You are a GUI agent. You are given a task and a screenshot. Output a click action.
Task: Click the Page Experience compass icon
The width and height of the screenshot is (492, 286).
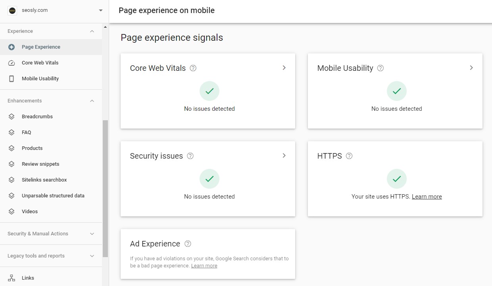(x=12, y=47)
